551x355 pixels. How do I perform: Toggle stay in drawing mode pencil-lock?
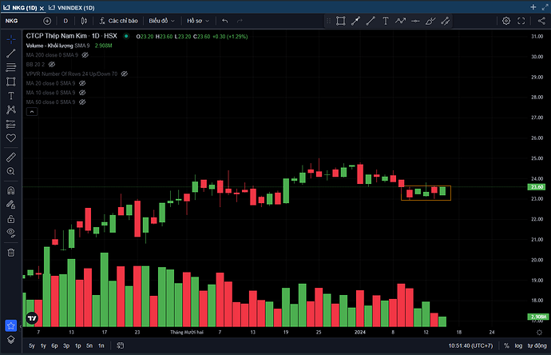pos(11,205)
